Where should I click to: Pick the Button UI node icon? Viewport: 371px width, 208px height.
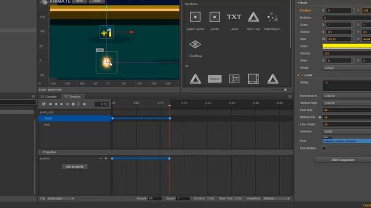tap(215, 79)
